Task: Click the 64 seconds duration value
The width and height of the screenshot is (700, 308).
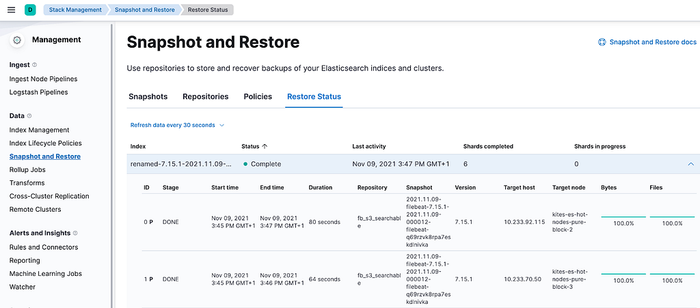Action: tap(324, 279)
